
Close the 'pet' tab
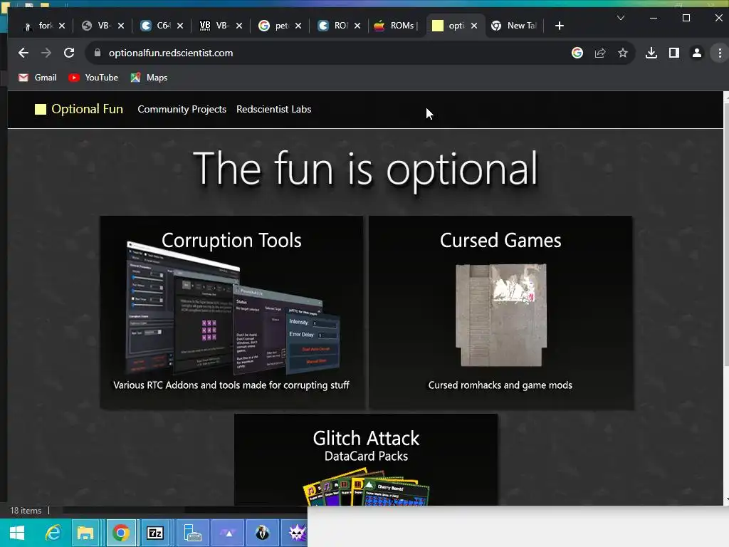(298, 26)
